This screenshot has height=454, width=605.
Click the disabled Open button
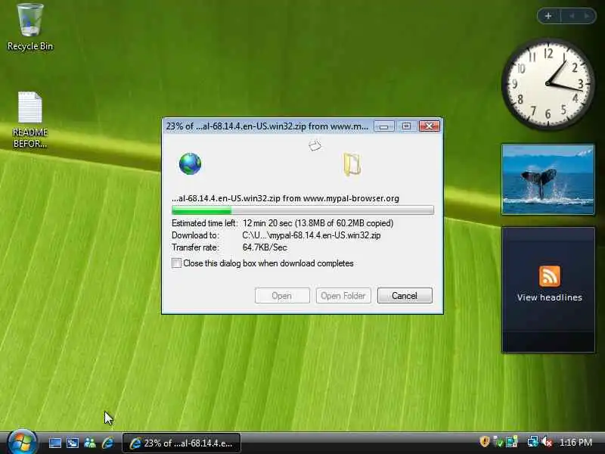[x=282, y=296]
